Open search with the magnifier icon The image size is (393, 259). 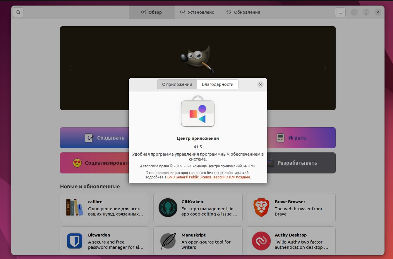pyautogui.click(x=18, y=12)
